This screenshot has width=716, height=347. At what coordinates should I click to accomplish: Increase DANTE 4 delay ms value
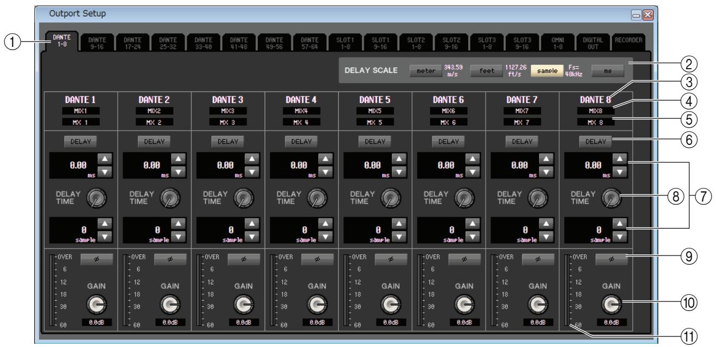325,159
